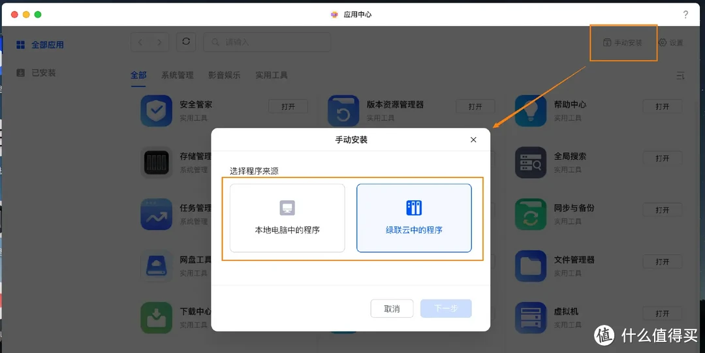
Task: Click the blue UGREEN cloud icon
Action: 414,207
